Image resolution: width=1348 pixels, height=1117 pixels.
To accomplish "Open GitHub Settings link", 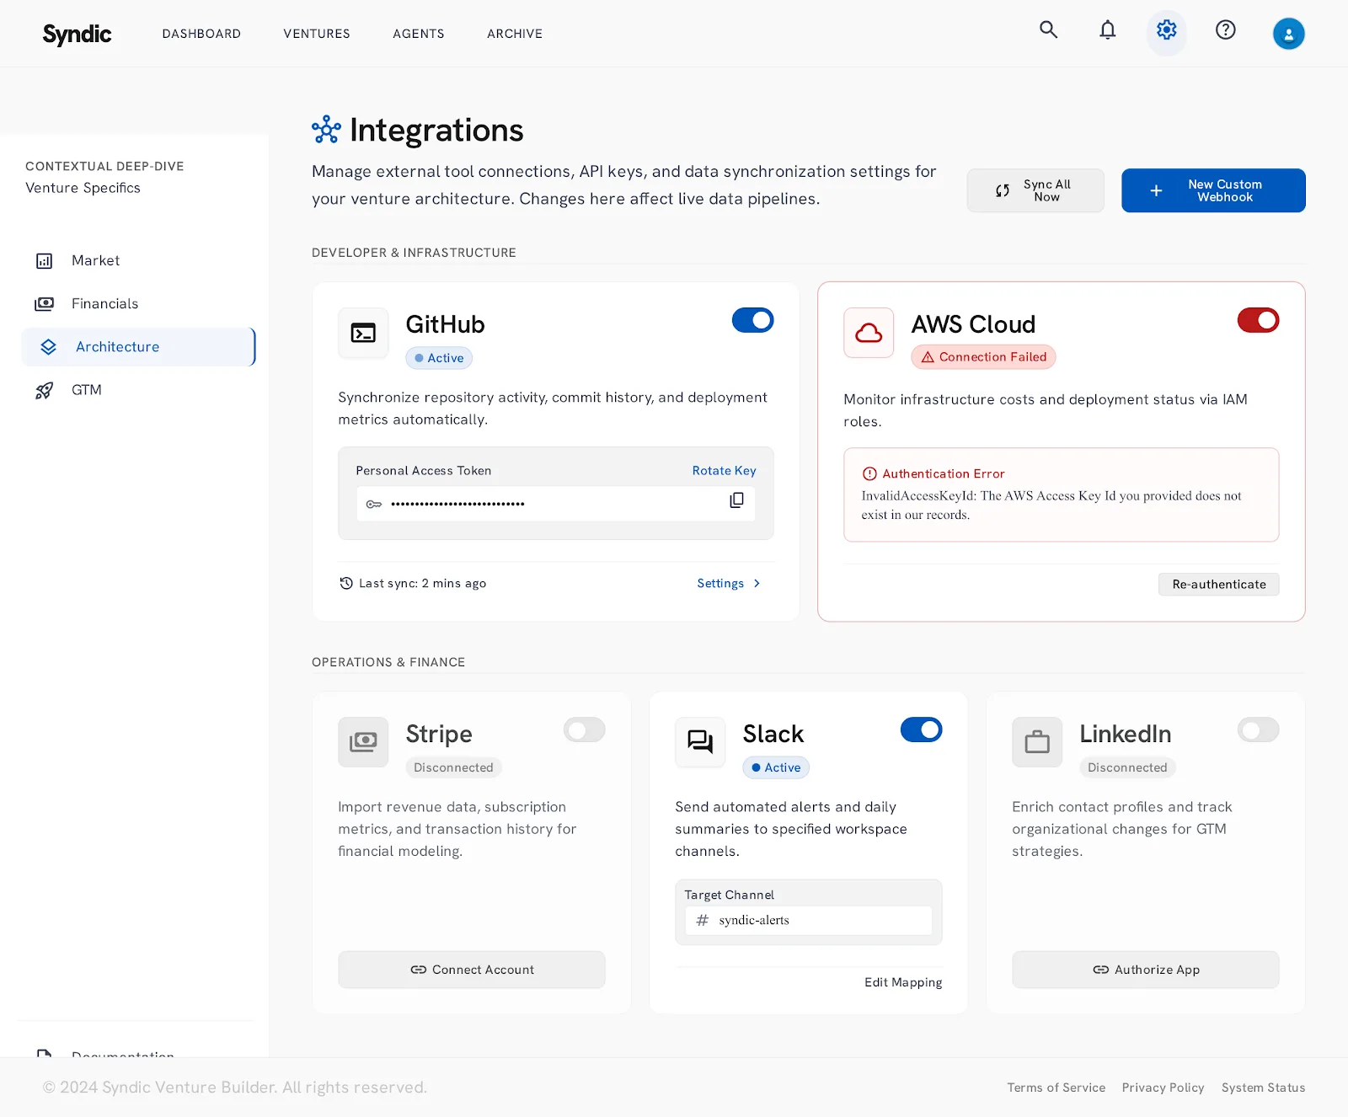I will pos(729,583).
